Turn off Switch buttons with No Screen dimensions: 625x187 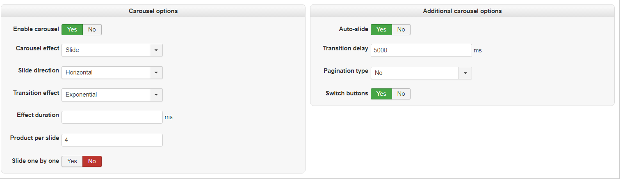point(401,94)
